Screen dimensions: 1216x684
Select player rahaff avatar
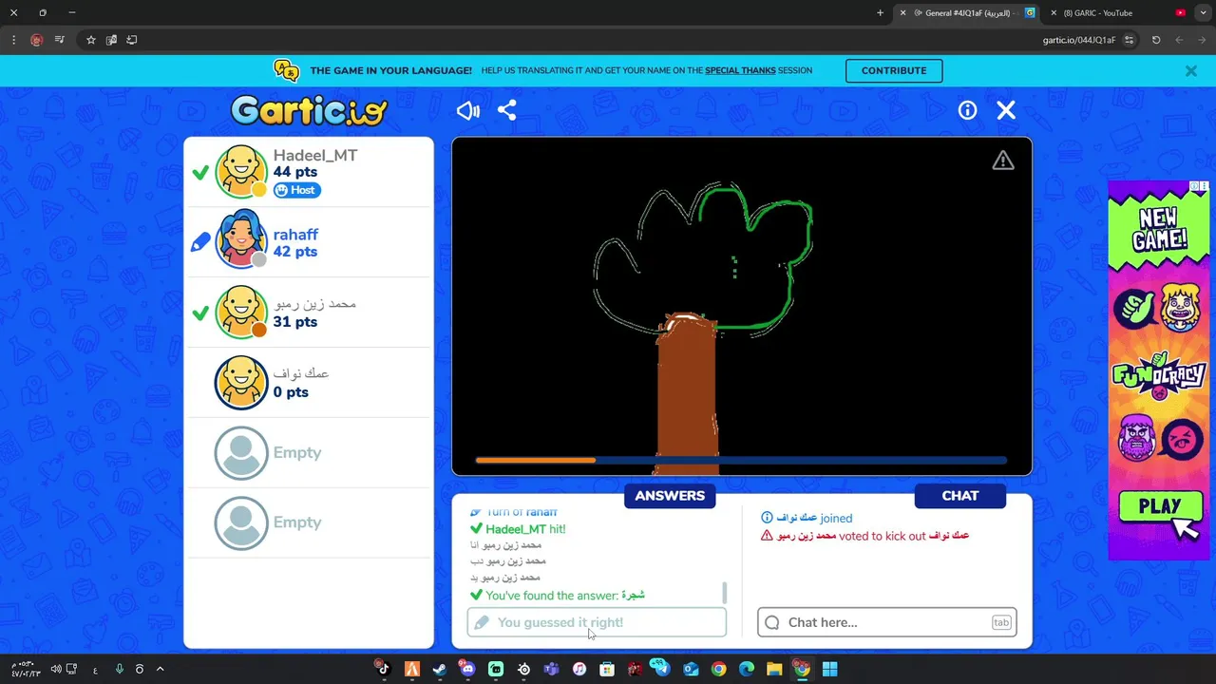(241, 240)
